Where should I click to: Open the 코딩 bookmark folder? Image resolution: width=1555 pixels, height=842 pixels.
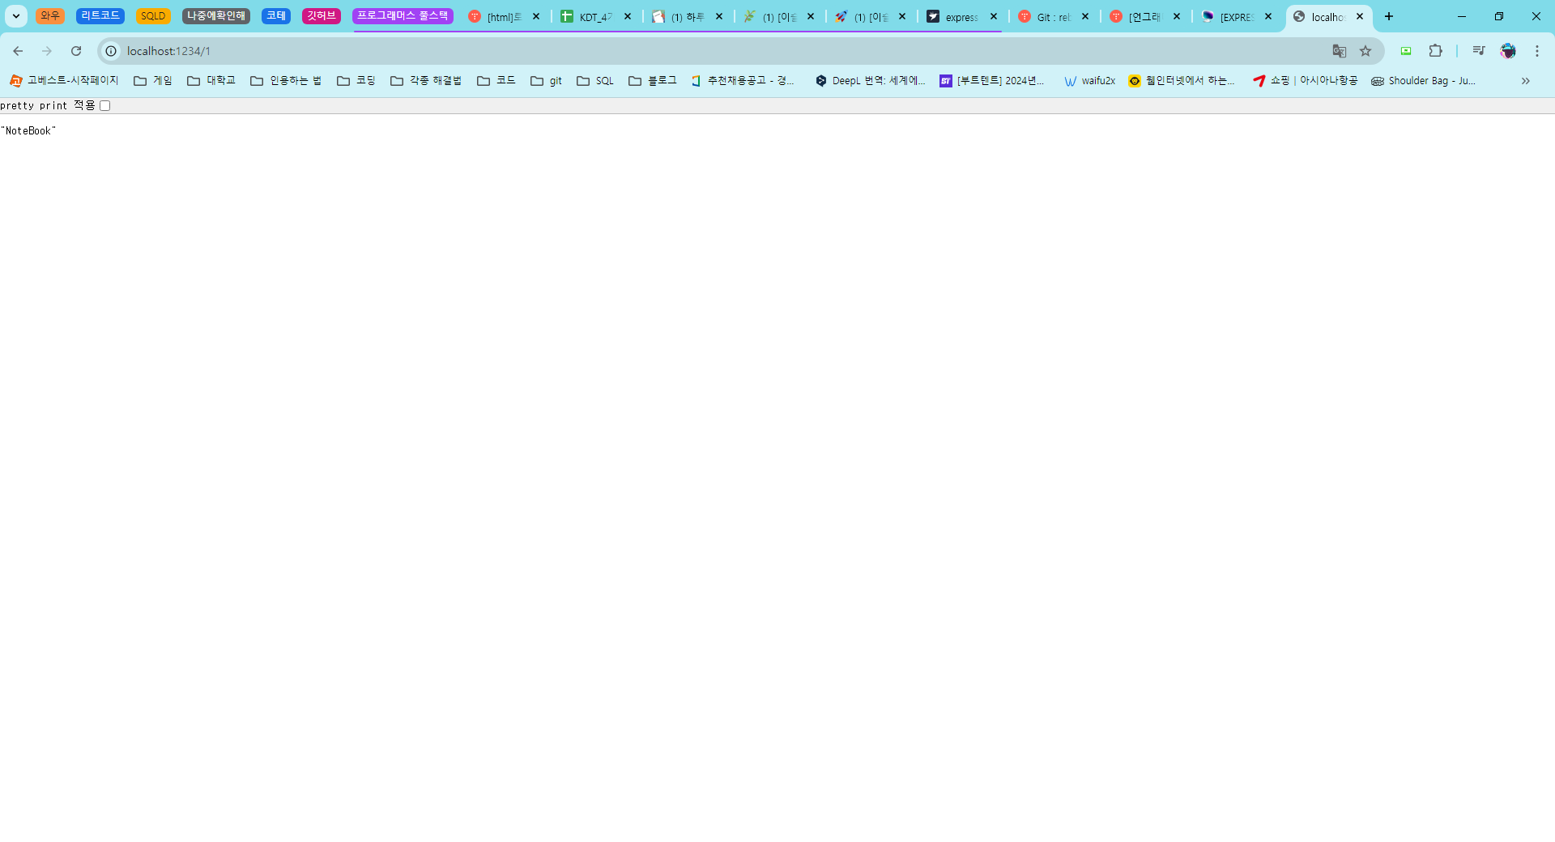coord(356,81)
